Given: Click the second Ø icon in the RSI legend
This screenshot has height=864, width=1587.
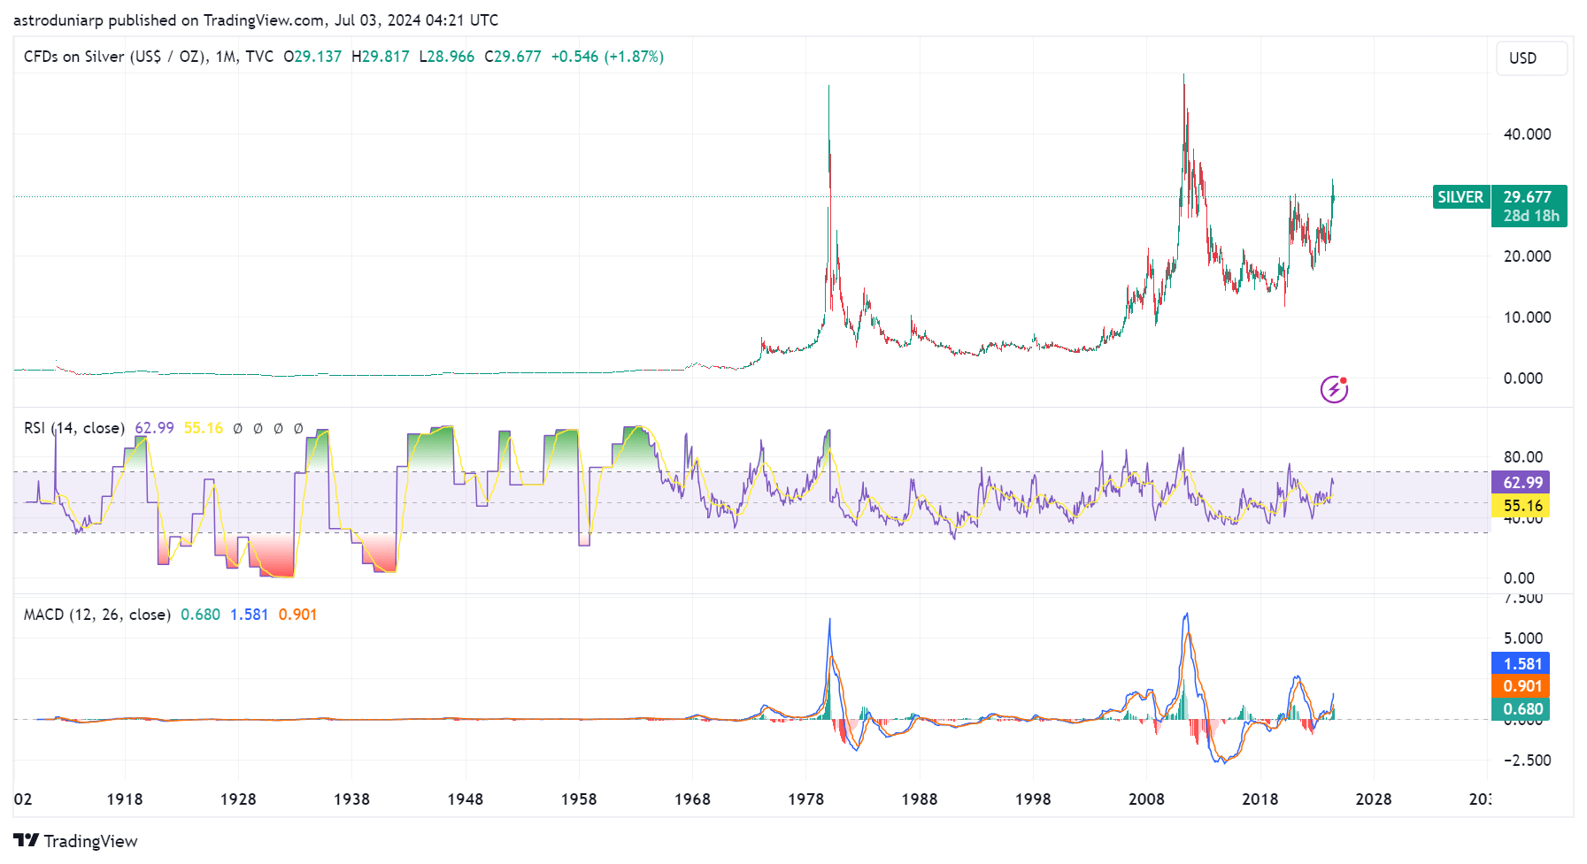Looking at the screenshot, I should click(x=257, y=428).
